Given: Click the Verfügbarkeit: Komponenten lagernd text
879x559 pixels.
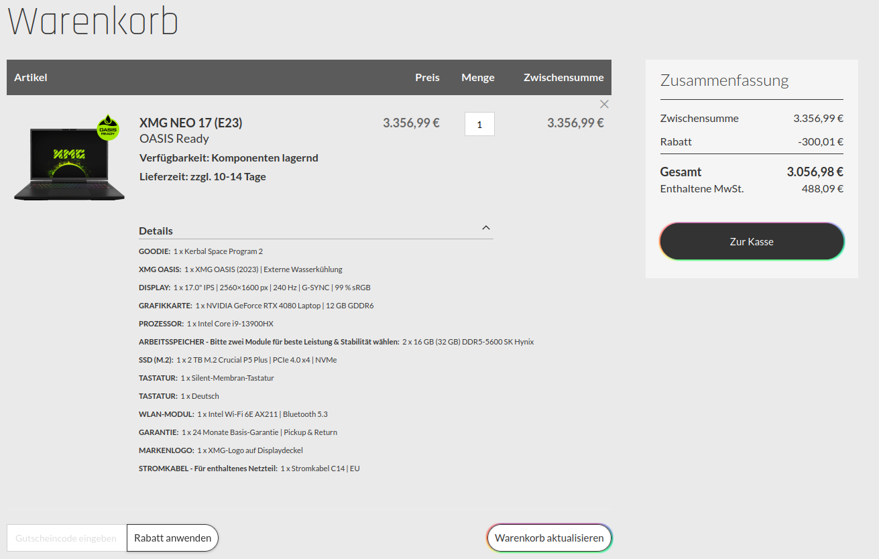Looking at the screenshot, I should click(229, 158).
